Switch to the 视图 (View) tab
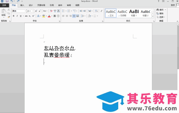This screenshot has width=179, height=113. click(x=77, y=5)
